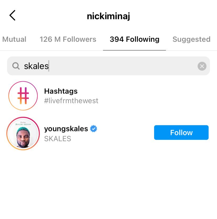Switch to the Suggested tab
Screen dimensions: 217x219
coord(191,39)
